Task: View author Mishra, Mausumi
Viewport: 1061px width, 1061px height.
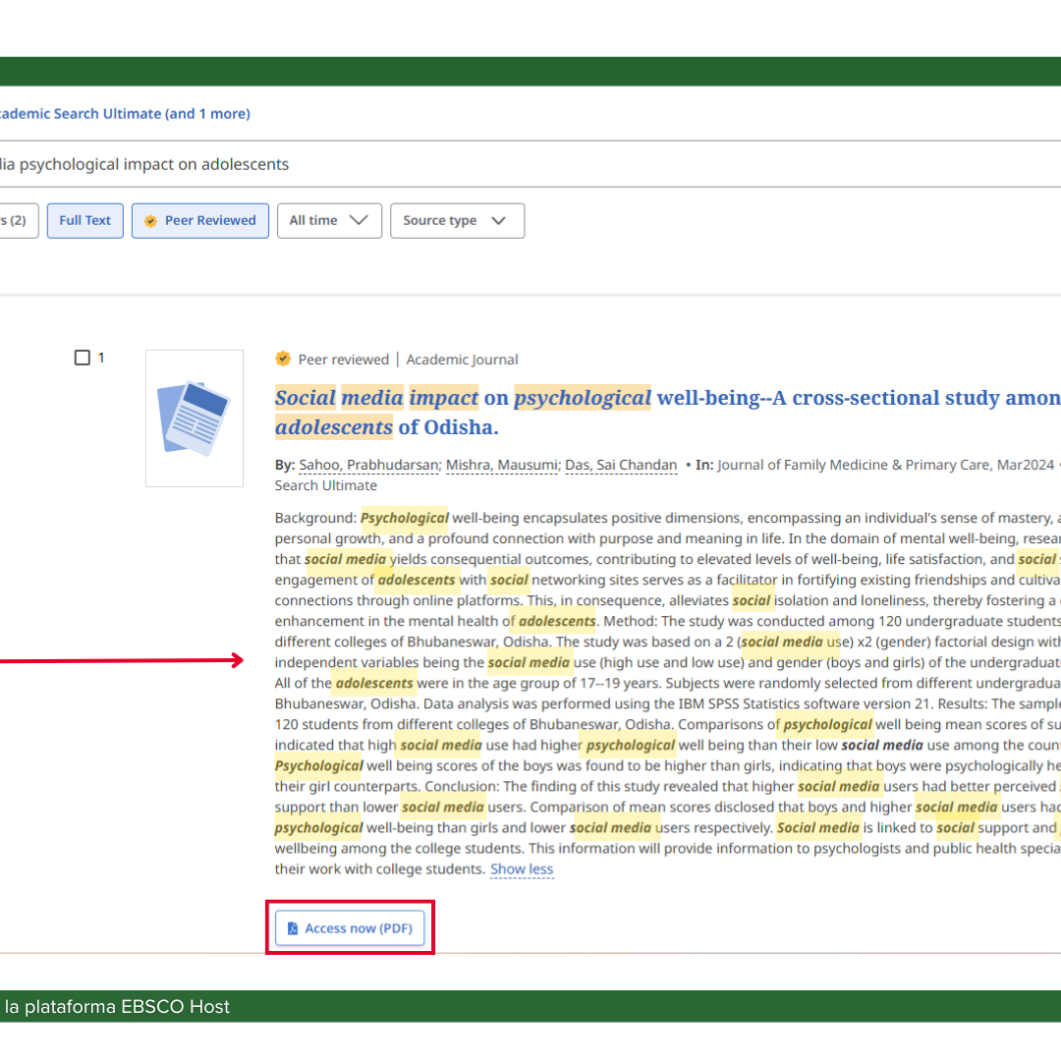Action: [x=502, y=466]
